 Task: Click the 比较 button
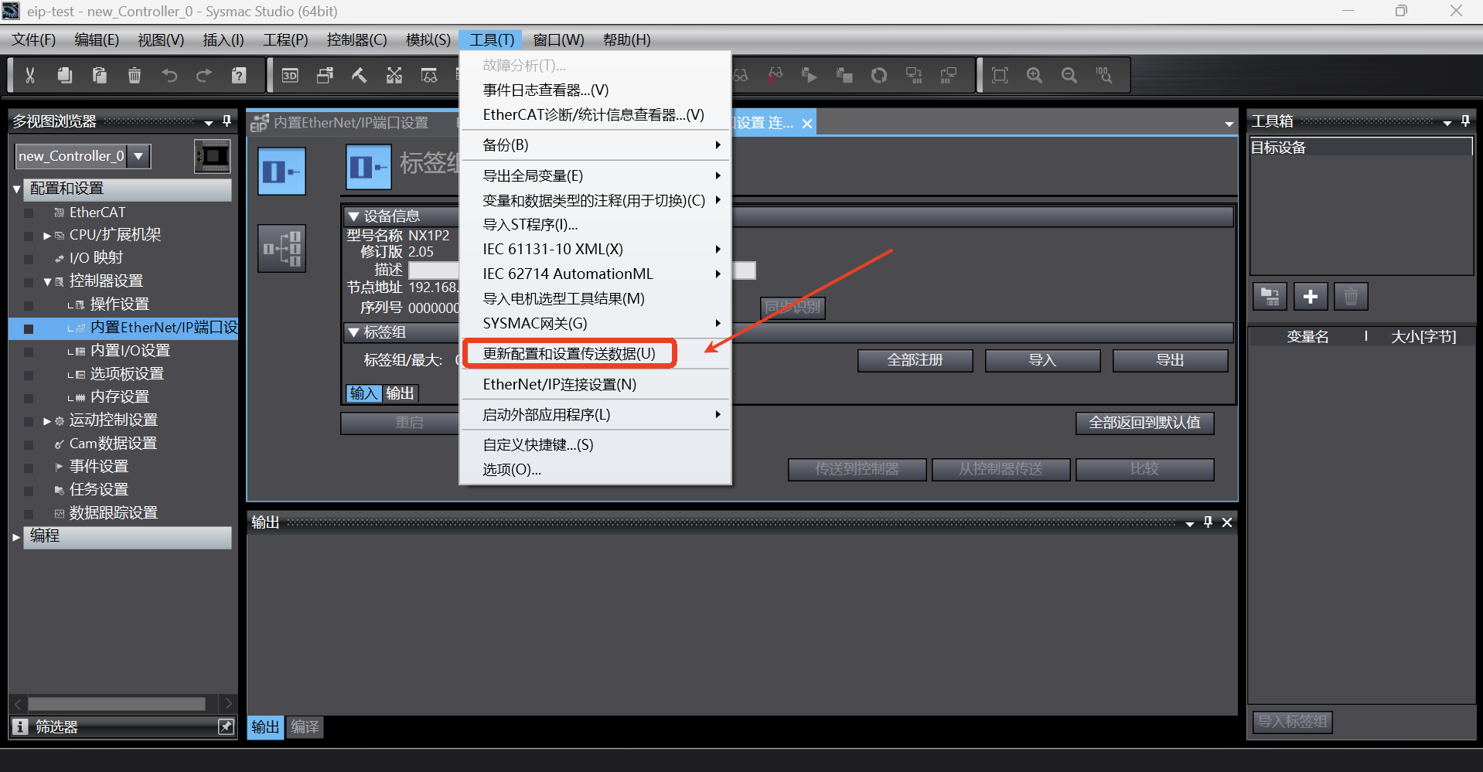click(1144, 469)
